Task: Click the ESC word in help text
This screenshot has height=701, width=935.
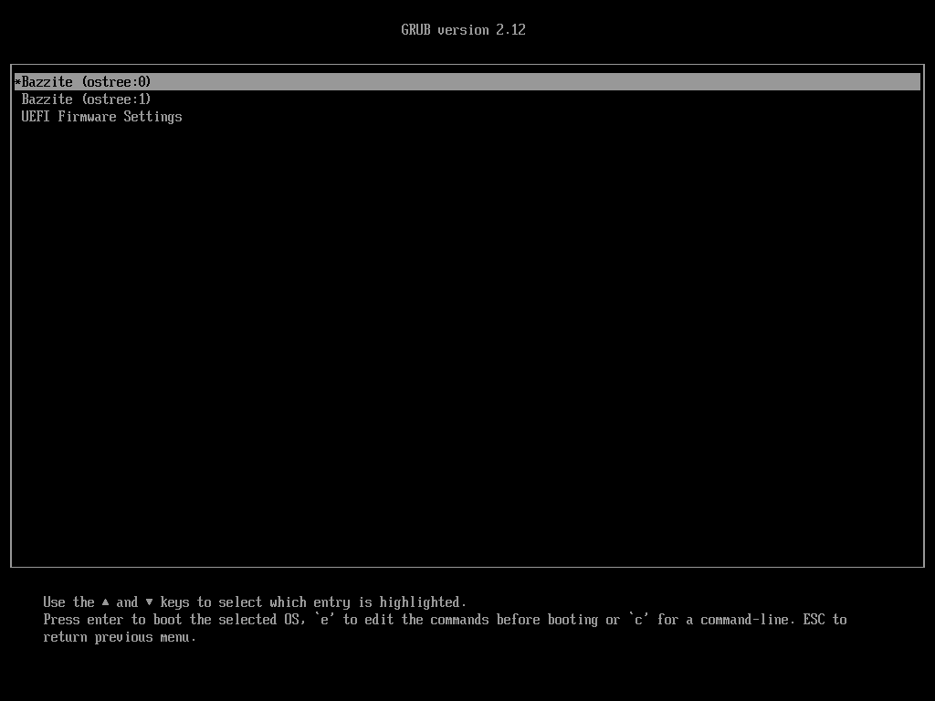Action: pyautogui.click(x=814, y=620)
